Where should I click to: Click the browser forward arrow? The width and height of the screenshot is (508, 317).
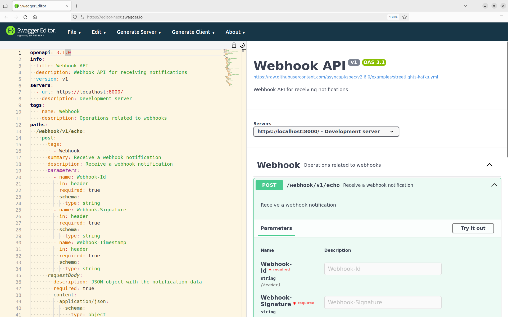(x=16, y=17)
